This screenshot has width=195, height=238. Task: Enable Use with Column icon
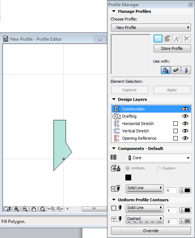tap(186, 70)
